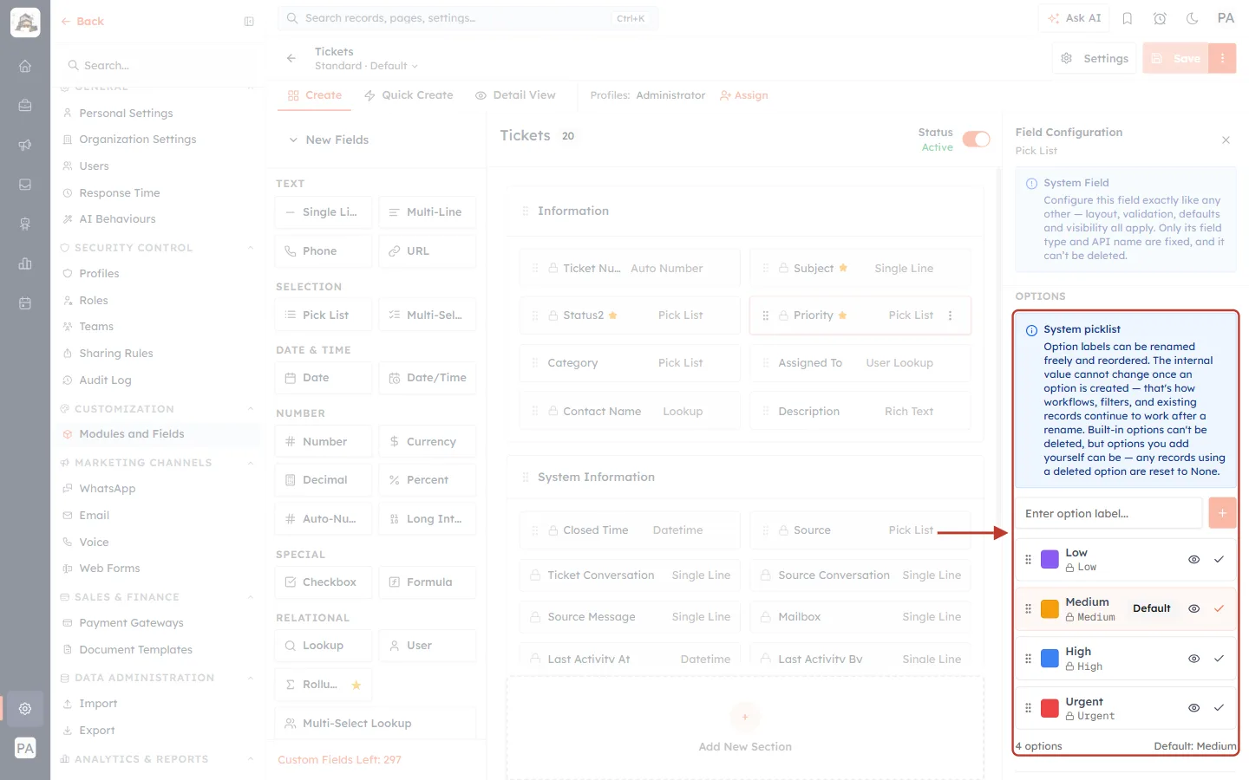Toggle the Tickets Status Active switch
This screenshot has height=780, width=1249.
tap(977, 140)
